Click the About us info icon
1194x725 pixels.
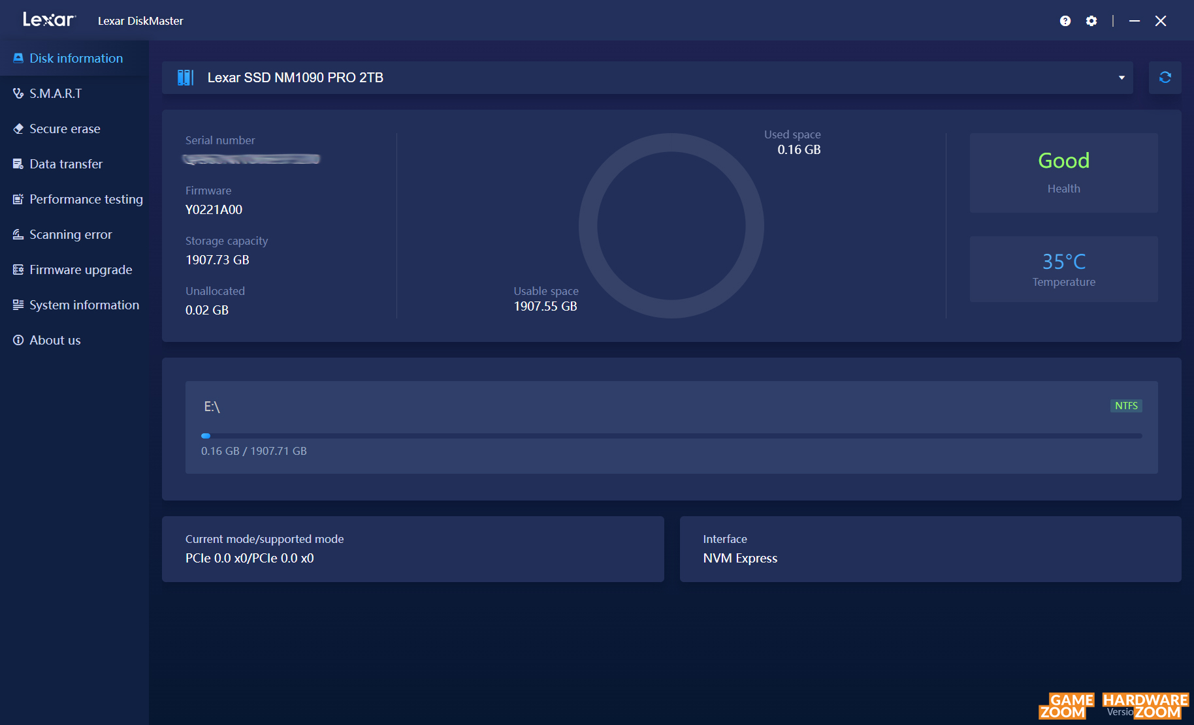[x=18, y=340]
